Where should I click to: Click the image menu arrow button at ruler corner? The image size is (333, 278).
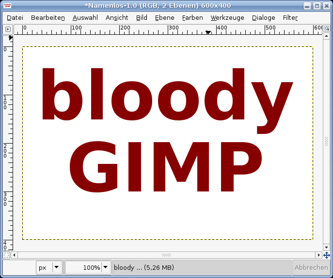[x=8, y=29]
